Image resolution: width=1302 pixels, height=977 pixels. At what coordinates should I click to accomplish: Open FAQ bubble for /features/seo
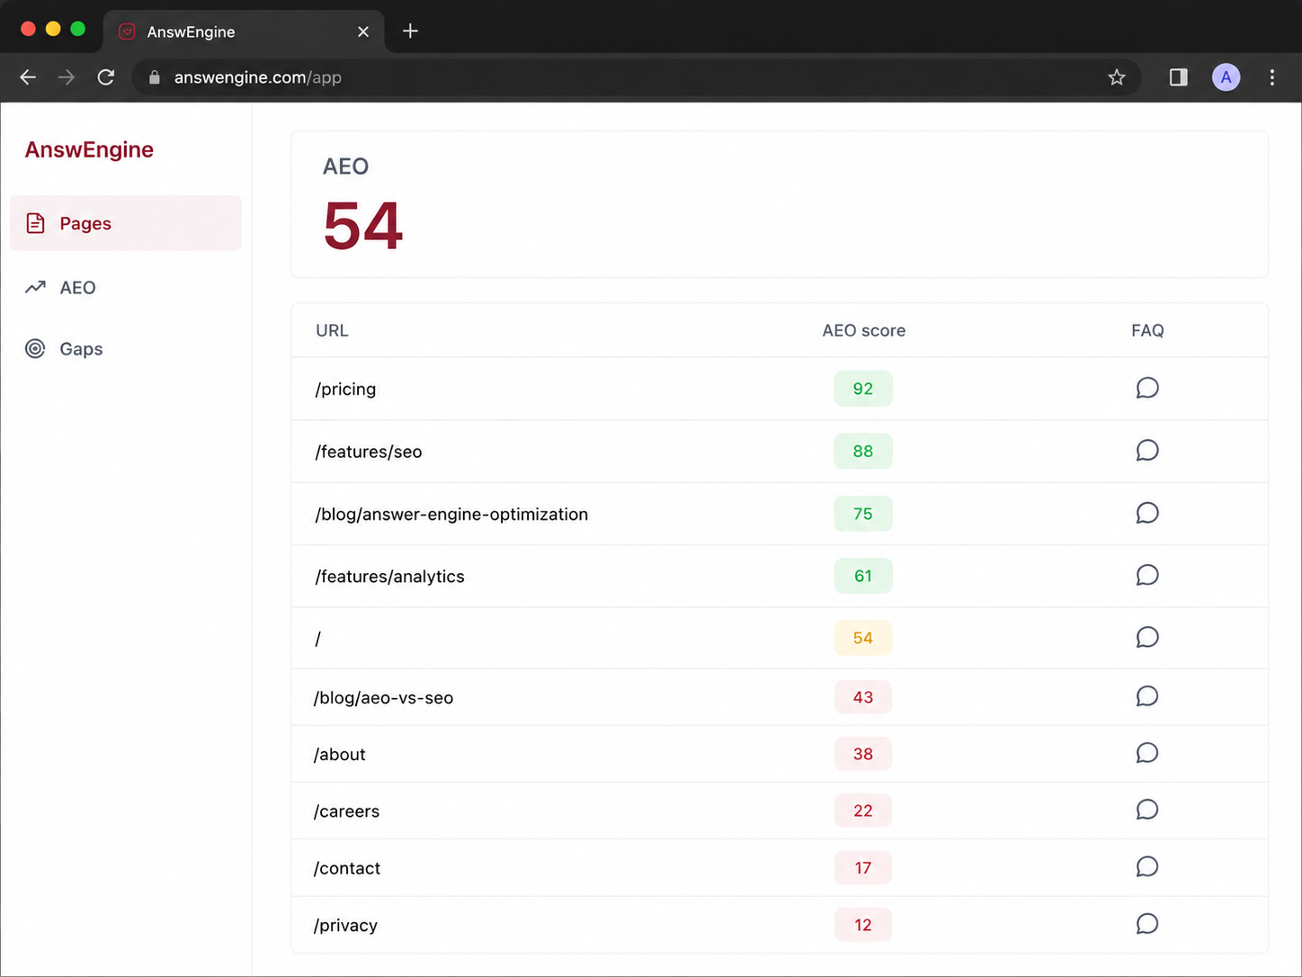(x=1146, y=450)
